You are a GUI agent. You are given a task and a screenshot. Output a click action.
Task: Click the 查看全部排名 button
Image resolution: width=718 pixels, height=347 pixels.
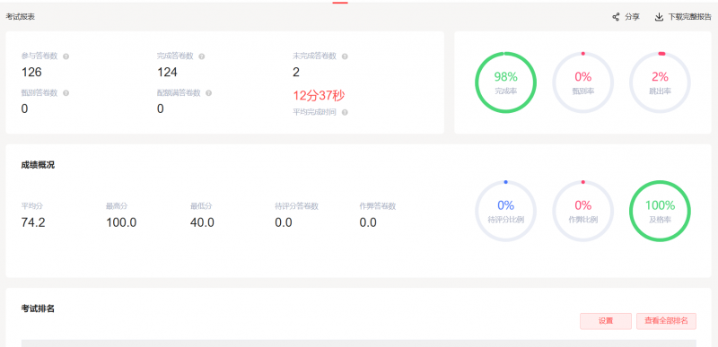666,321
